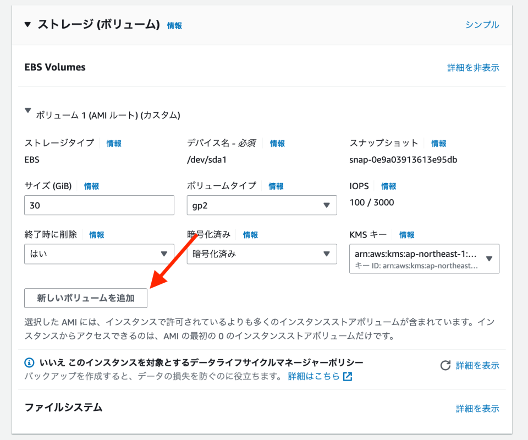Click IOPS value 100 / 3000

coord(372,202)
